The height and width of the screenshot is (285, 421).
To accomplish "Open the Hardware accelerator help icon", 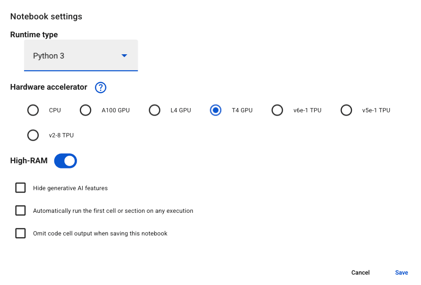I will coord(101,88).
